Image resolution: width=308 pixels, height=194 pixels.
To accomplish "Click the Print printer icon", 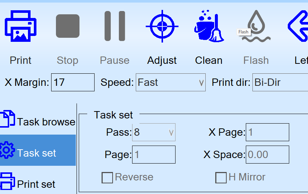I will click(x=20, y=26).
